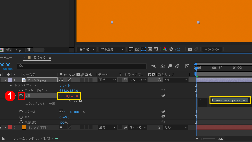Click the 親とリンク column header
This screenshot has width=252, height=142.
click(x=166, y=75)
